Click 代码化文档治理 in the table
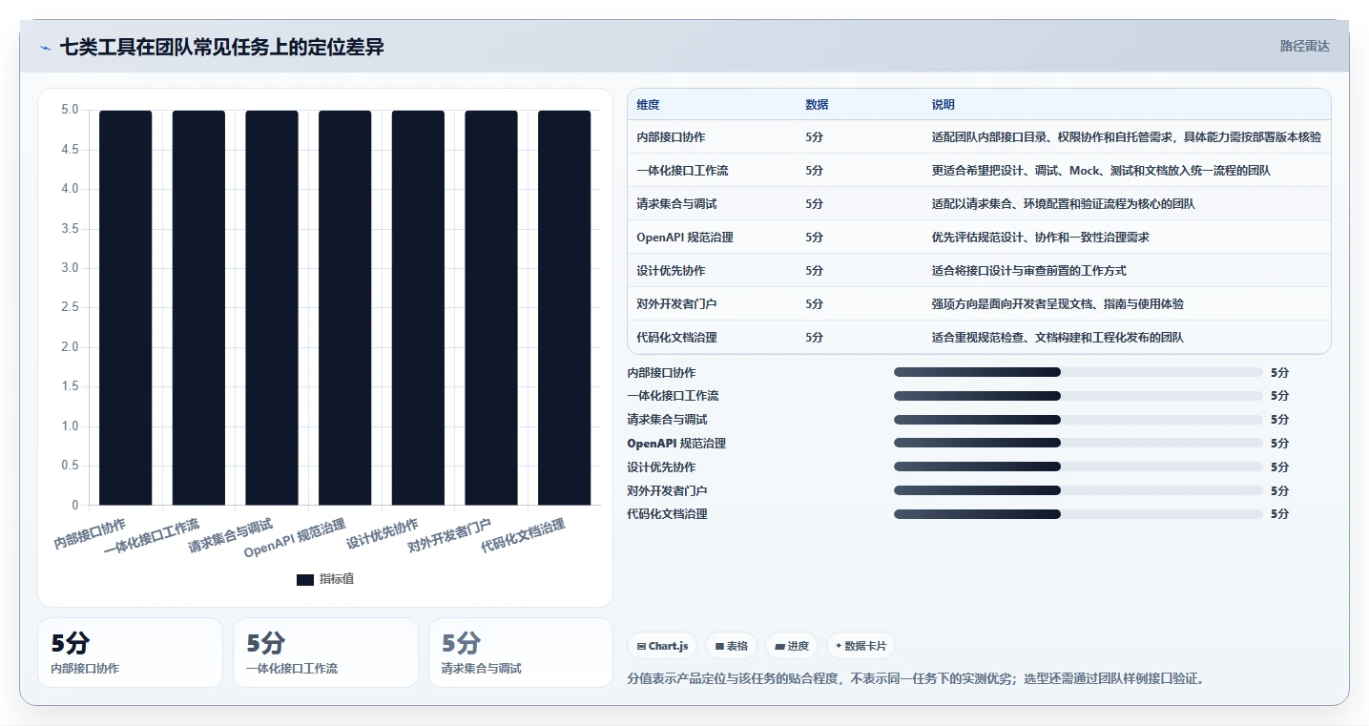1369x726 pixels. [x=676, y=338]
